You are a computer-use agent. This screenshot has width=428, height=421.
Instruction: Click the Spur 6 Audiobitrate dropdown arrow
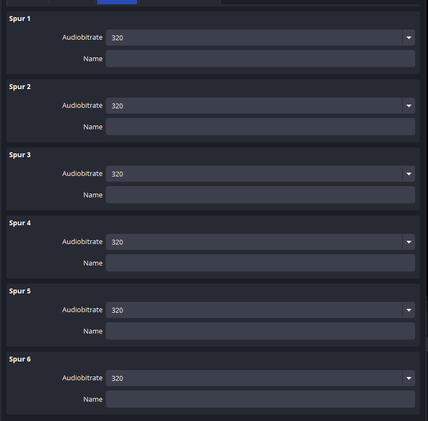409,378
